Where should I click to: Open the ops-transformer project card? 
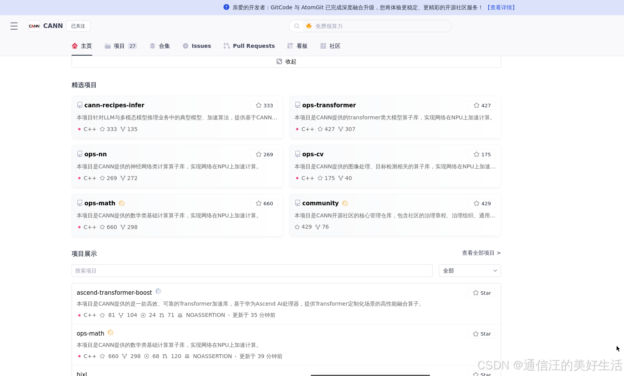point(329,105)
